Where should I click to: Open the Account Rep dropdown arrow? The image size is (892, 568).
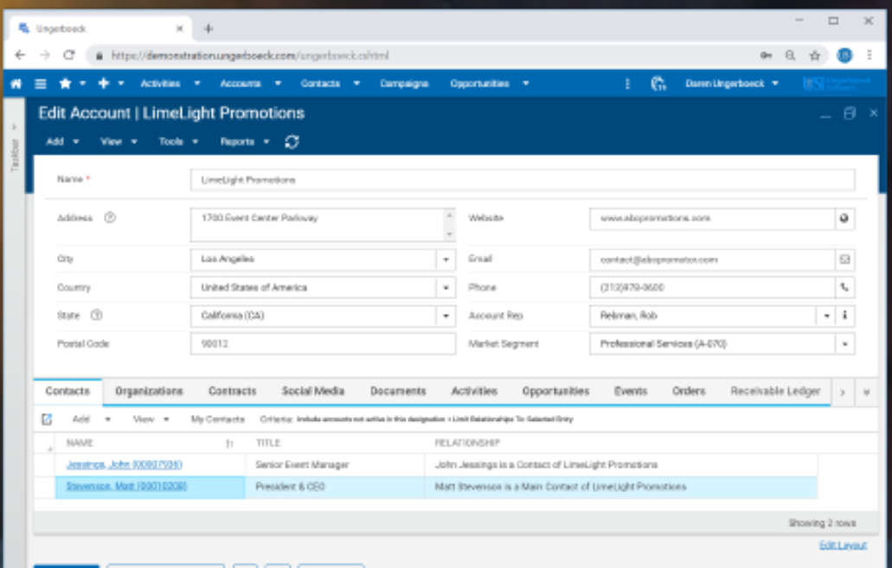826,316
